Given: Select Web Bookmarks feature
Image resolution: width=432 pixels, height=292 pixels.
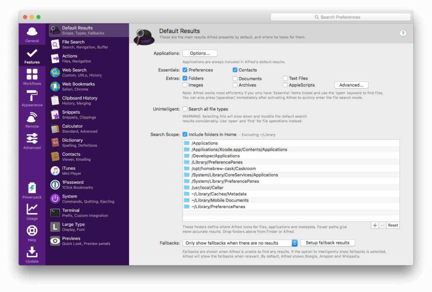Looking at the screenshot, I should tap(89, 86).
